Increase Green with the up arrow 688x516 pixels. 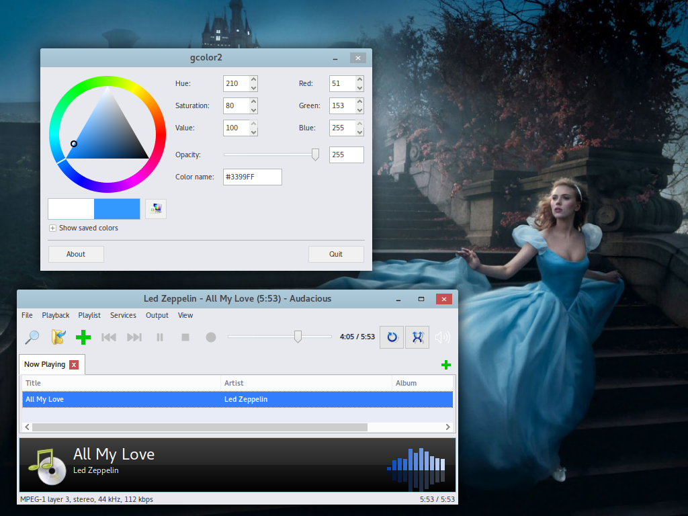coord(360,101)
